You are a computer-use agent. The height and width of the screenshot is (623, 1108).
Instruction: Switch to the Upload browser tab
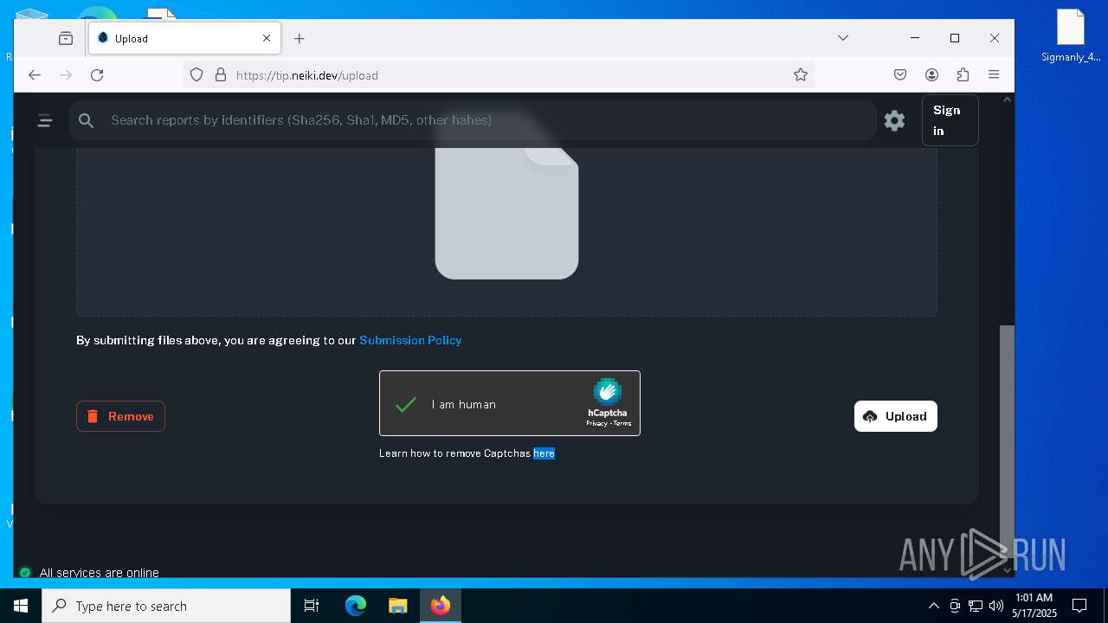pyautogui.click(x=184, y=38)
